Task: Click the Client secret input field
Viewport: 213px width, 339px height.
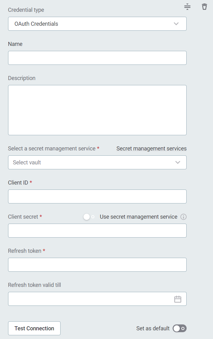Action: (97, 230)
